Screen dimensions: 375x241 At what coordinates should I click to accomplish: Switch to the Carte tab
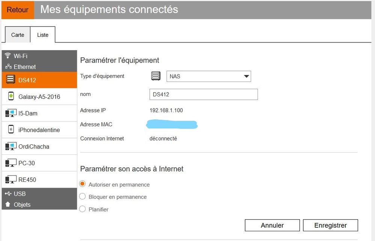coord(18,35)
